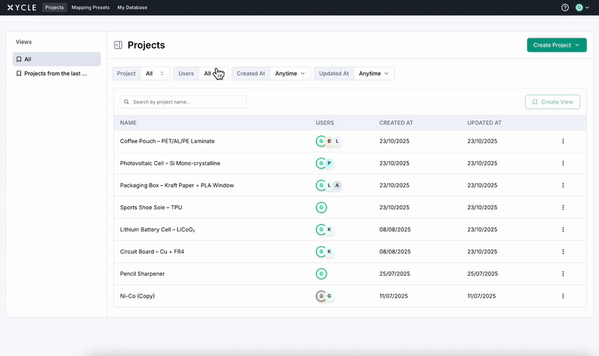
Task: Click updated date 11/07/2025 in Ni-Co row
Action: pyautogui.click(x=481, y=296)
